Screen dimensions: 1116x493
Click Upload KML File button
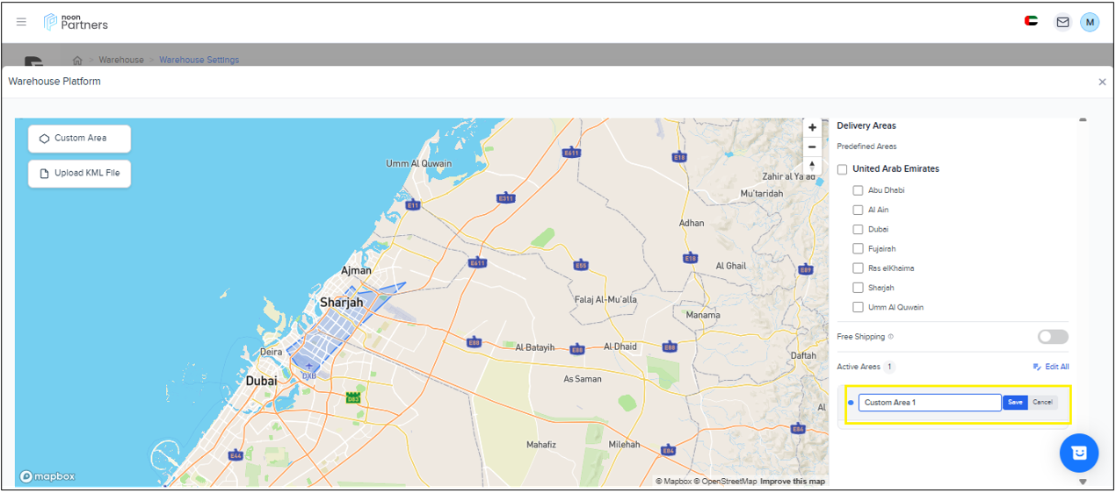(x=79, y=174)
